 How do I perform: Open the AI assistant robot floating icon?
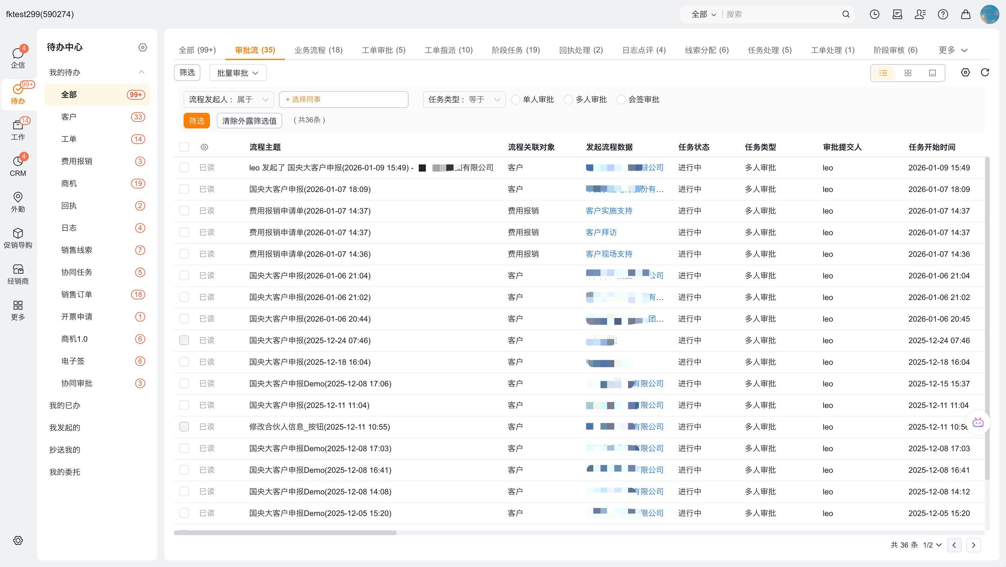[978, 422]
